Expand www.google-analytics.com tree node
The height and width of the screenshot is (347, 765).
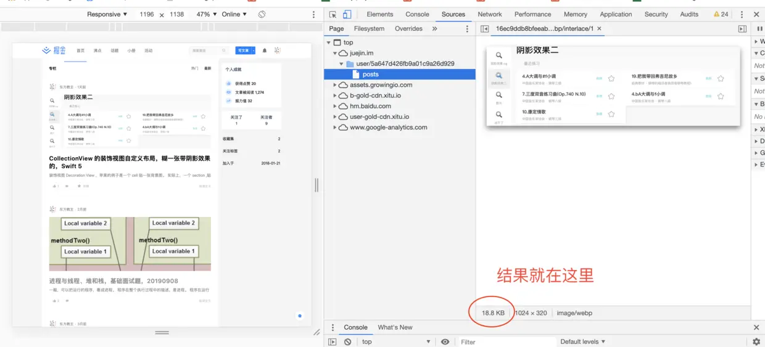click(335, 128)
